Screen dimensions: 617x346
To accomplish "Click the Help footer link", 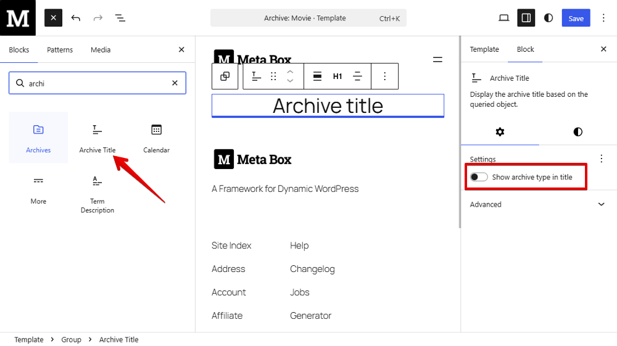I will [x=299, y=245].
